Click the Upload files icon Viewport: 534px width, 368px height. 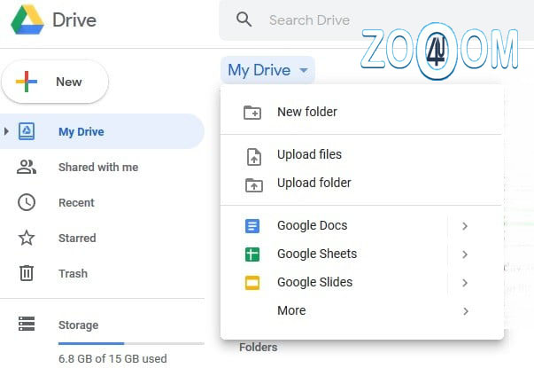(254, 157)
